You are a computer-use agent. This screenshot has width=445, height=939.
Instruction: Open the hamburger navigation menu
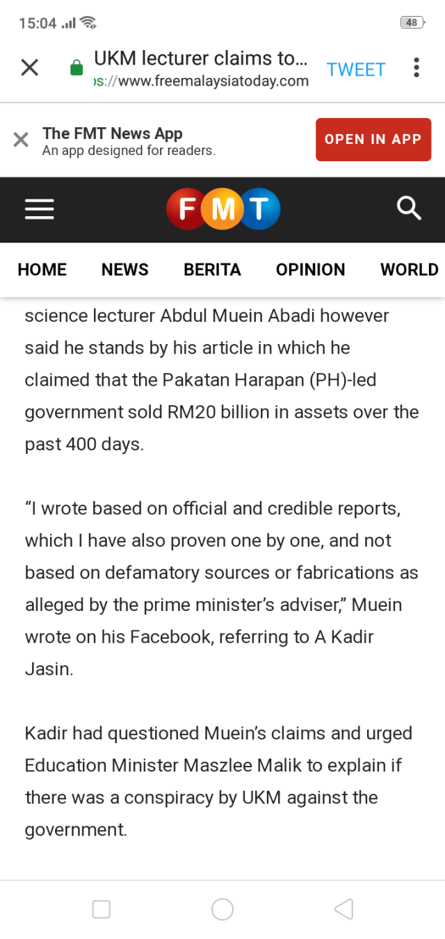point(40,209)
